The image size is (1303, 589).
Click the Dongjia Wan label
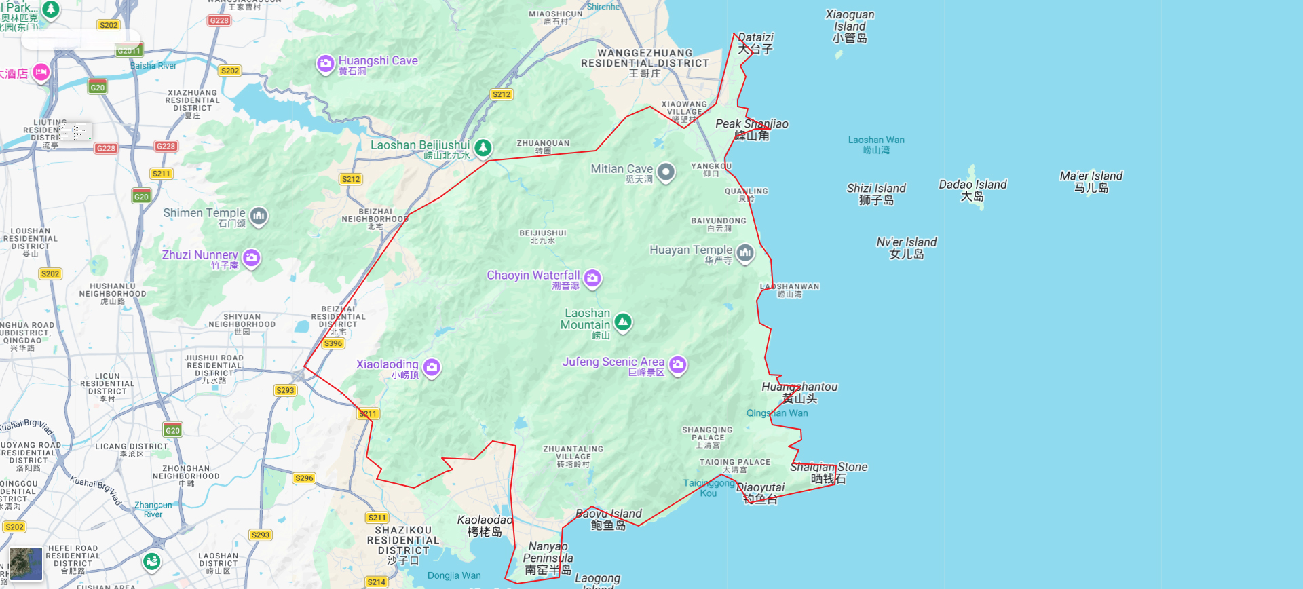(454, 575)
